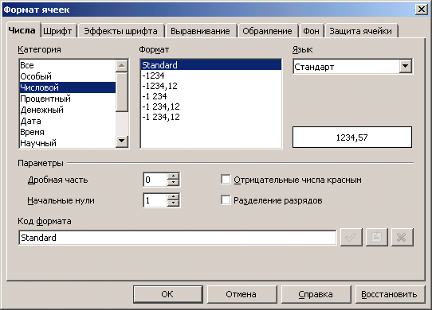Viewport: 432px width, 310px height.
Task: Select the Числа tab
Action: [22, 30]
